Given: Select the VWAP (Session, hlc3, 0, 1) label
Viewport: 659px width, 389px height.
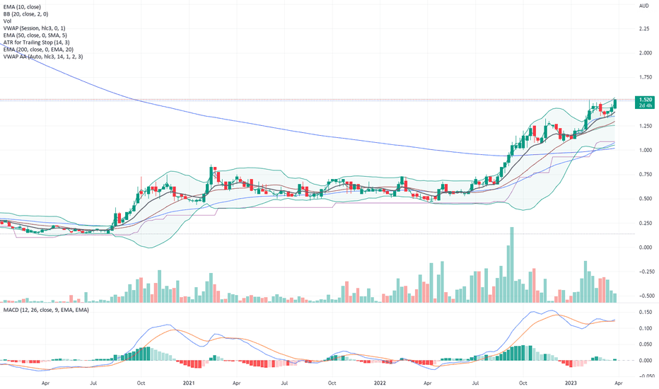Looking at the screenshot, I should [x=34, y=28].
